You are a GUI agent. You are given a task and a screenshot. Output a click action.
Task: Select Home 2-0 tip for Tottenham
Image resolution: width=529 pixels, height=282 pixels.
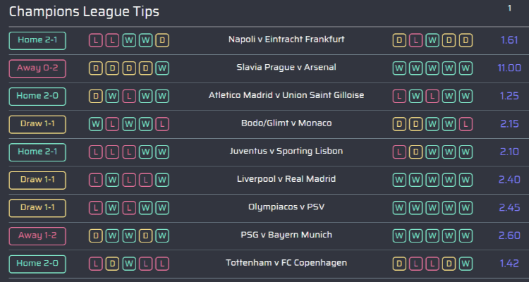click(x=37, y=264)
